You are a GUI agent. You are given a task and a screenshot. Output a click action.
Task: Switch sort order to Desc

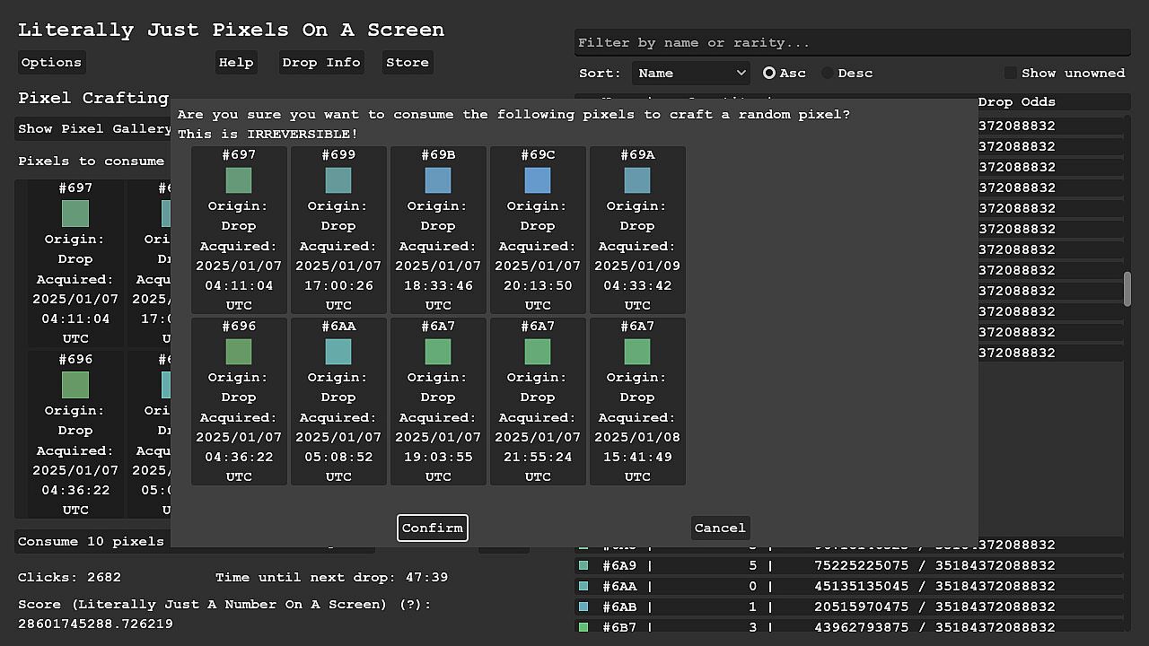828,74
